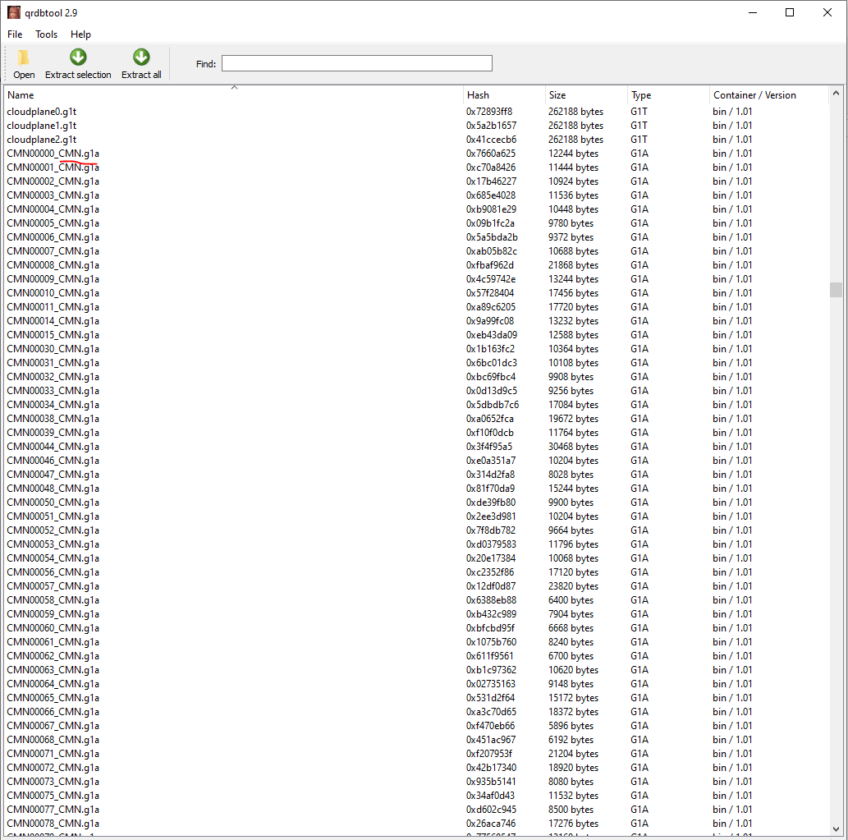Select file CMN00044_CMN.g1a
Viewport: 848px width, 840px height.
click(53, 447)
